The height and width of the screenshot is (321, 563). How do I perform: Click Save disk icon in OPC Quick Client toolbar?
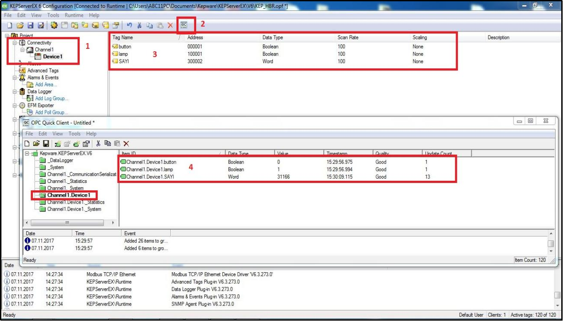(46, 143)
